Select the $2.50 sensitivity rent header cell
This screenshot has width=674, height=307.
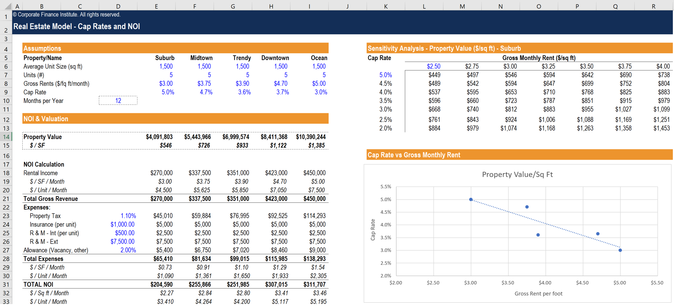click(433, 66)
